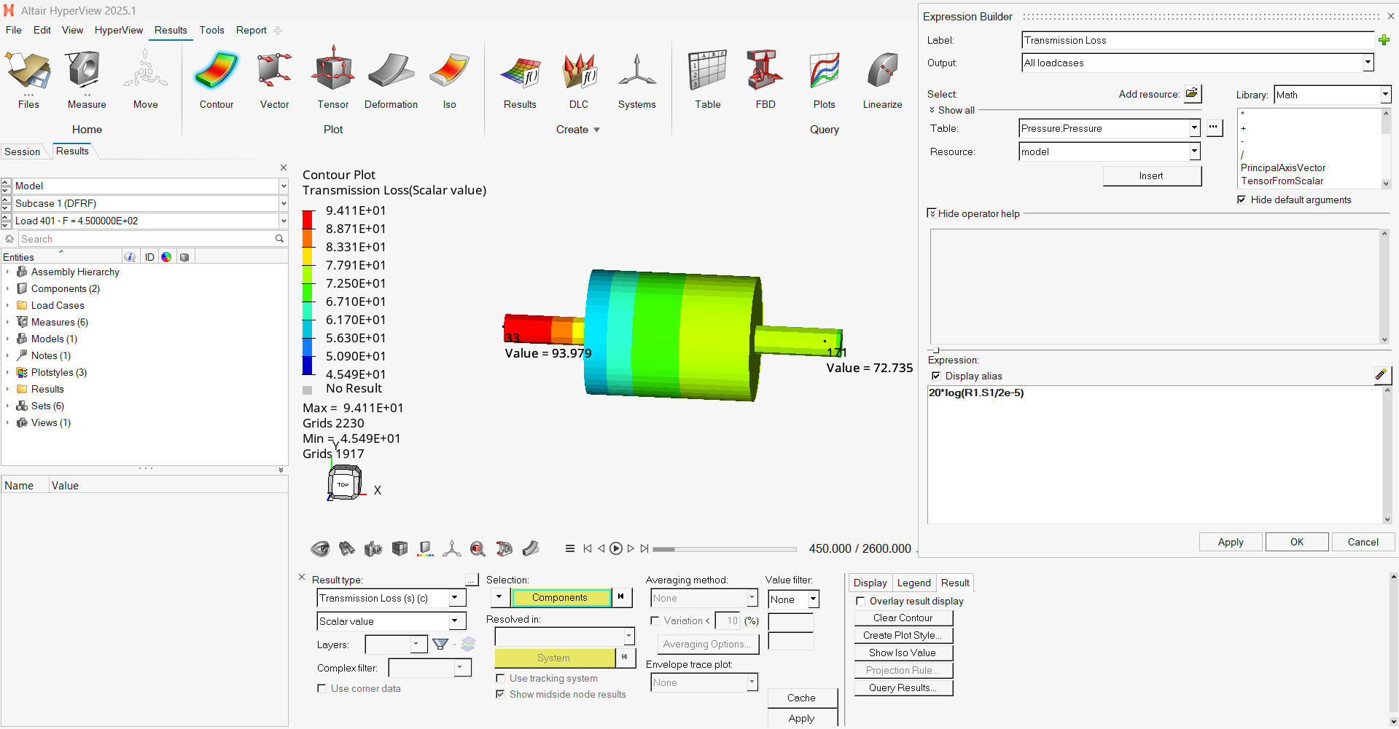Open the Iso plot tool
Image resolution: width=1399 pixels, height=729 pixels.
click(450, 71)
